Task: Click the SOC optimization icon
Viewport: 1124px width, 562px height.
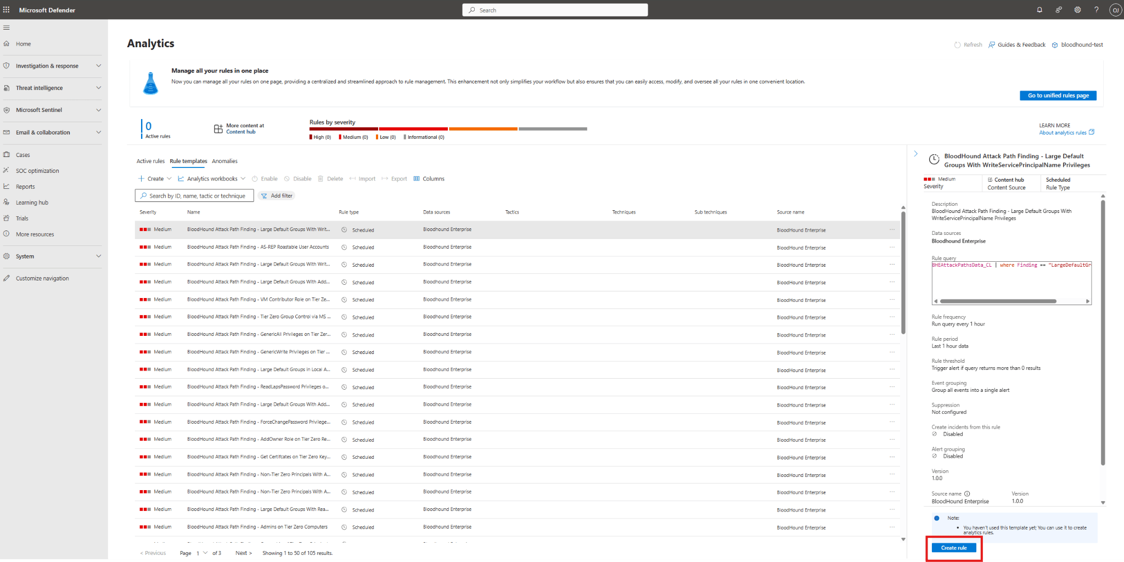Action: [7, 171]
